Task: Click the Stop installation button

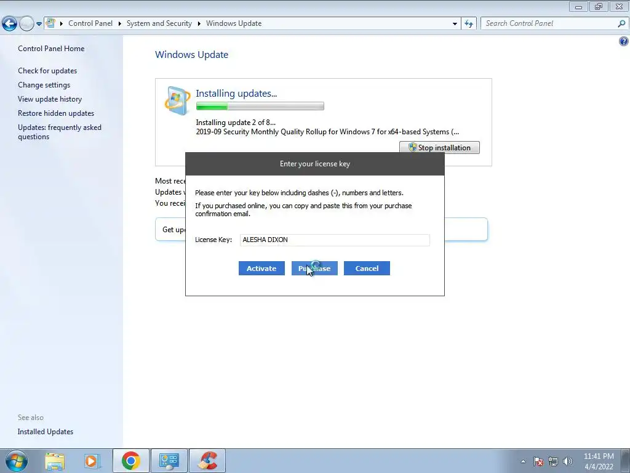Action: pos(439,148)
